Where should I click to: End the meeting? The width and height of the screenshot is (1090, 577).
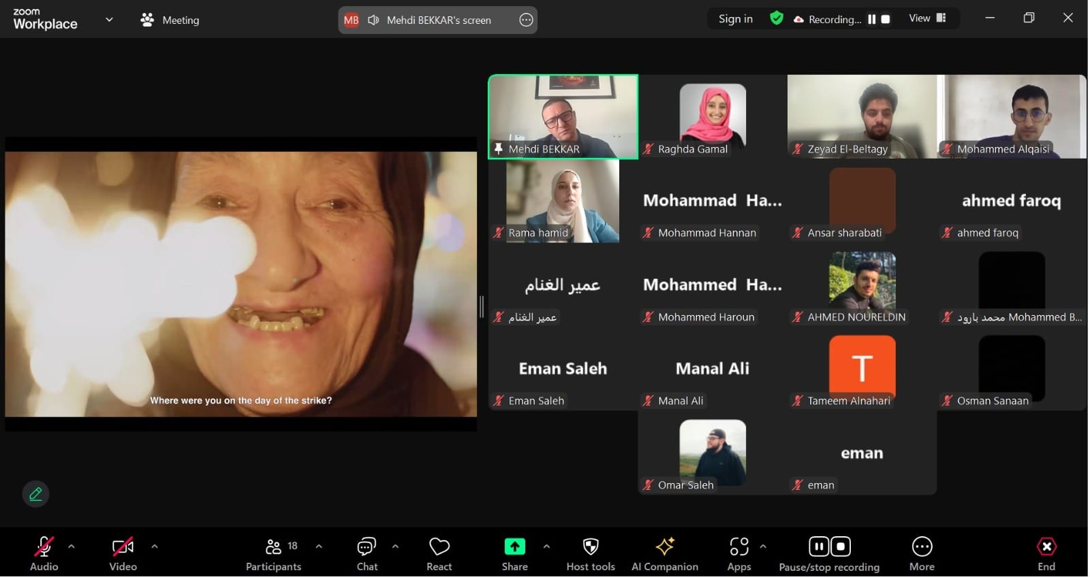pyautogui.click(x=1046, y=554)
